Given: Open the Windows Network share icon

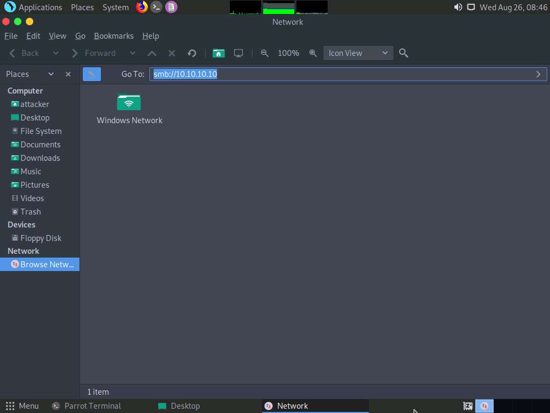Looking at the screenshot, I should pos(129,102).
